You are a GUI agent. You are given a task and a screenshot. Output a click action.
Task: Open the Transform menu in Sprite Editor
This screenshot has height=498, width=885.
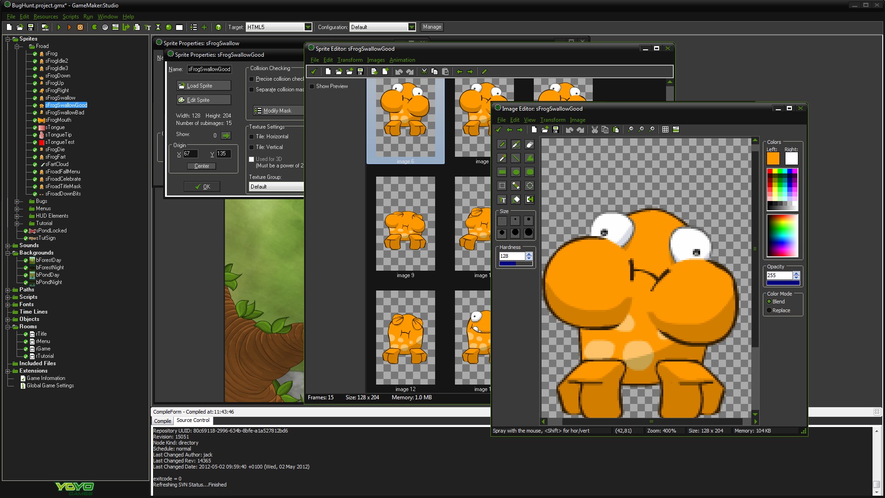click(x=350, y=59)
